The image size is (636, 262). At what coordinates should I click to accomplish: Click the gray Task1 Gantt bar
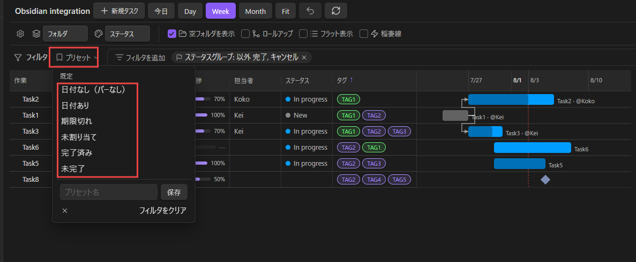[455, 115]
